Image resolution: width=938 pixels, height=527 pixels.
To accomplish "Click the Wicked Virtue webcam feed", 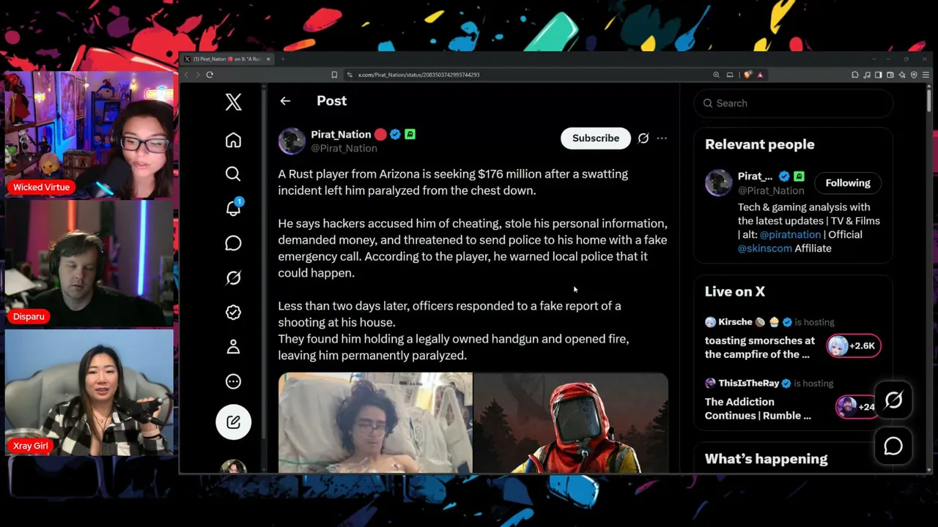I will [89, 135].
